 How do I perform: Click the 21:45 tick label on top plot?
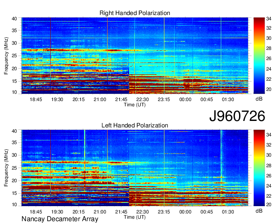pyautogui.click(x=121, y=99)
